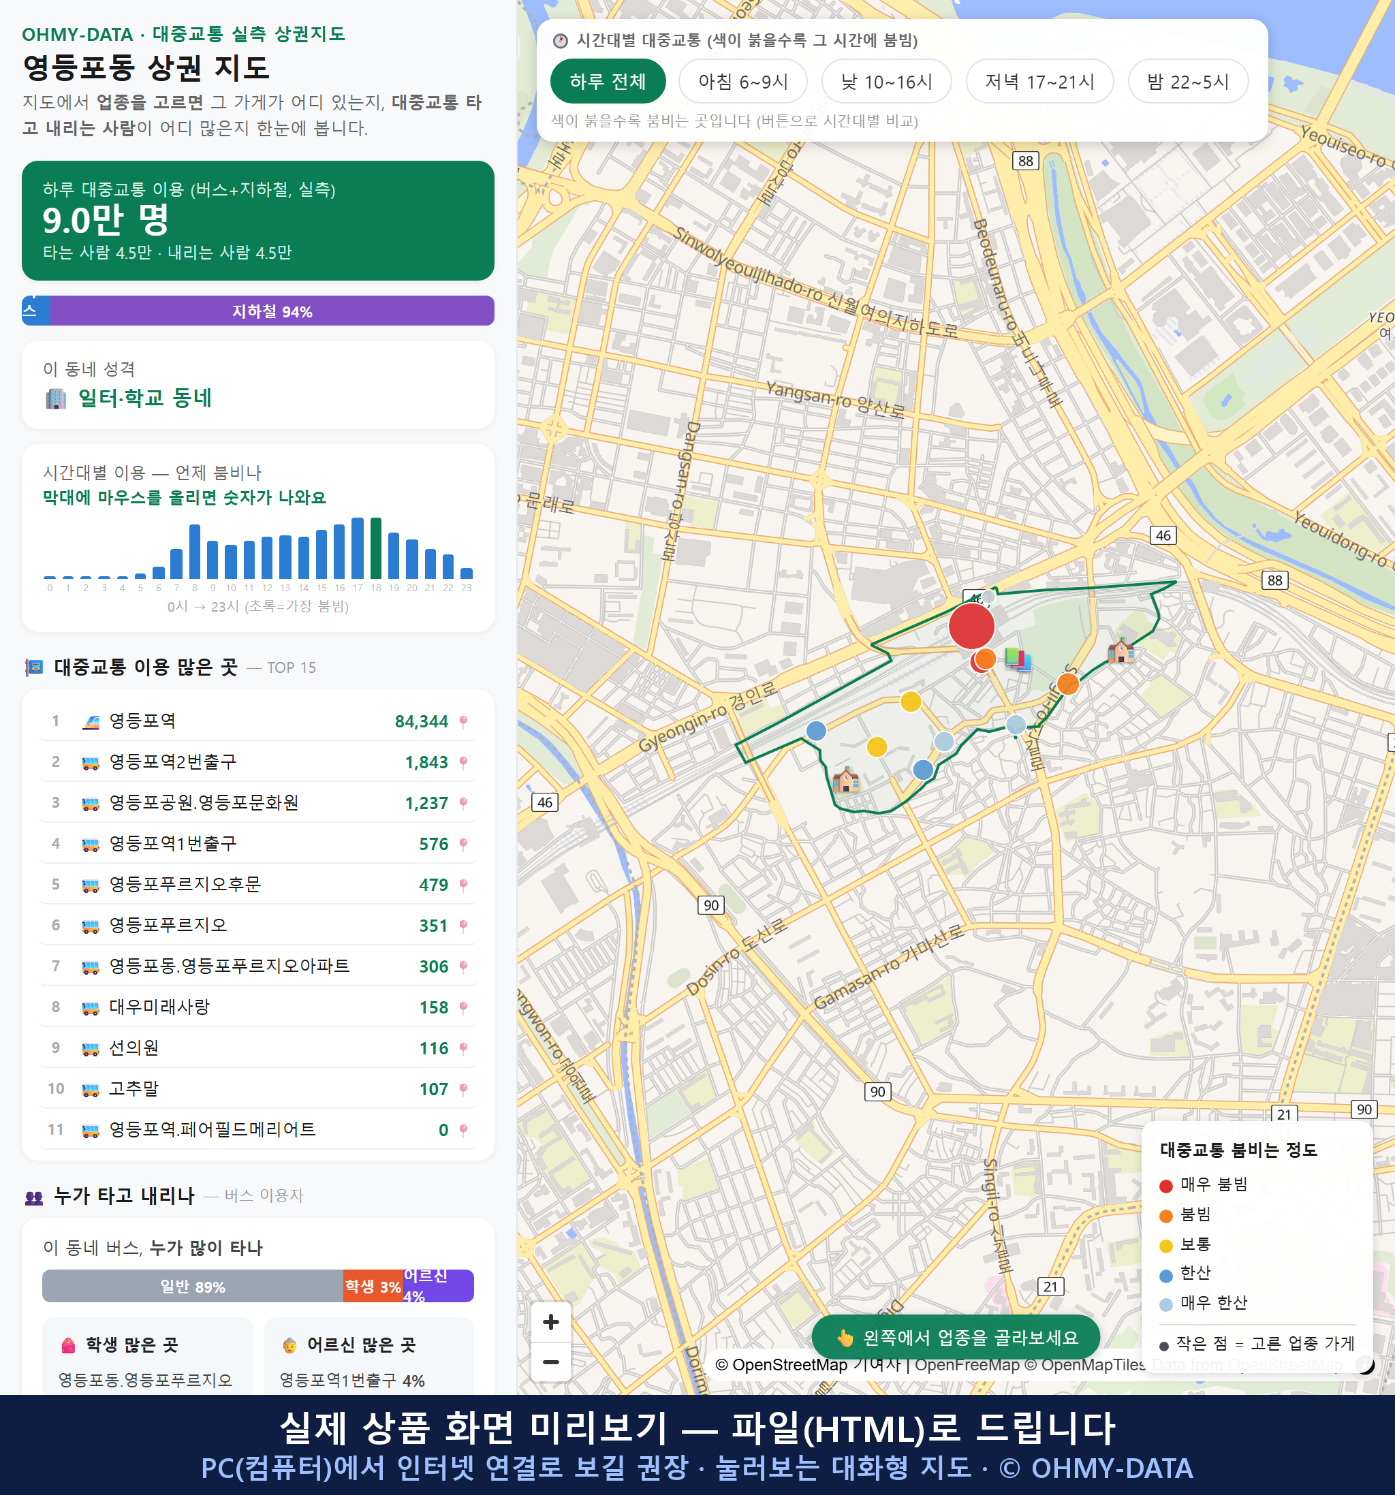Locate 영등포푸르지오 via its pin icon
The image size is (1395, 1495).
(x=463, y=926)
